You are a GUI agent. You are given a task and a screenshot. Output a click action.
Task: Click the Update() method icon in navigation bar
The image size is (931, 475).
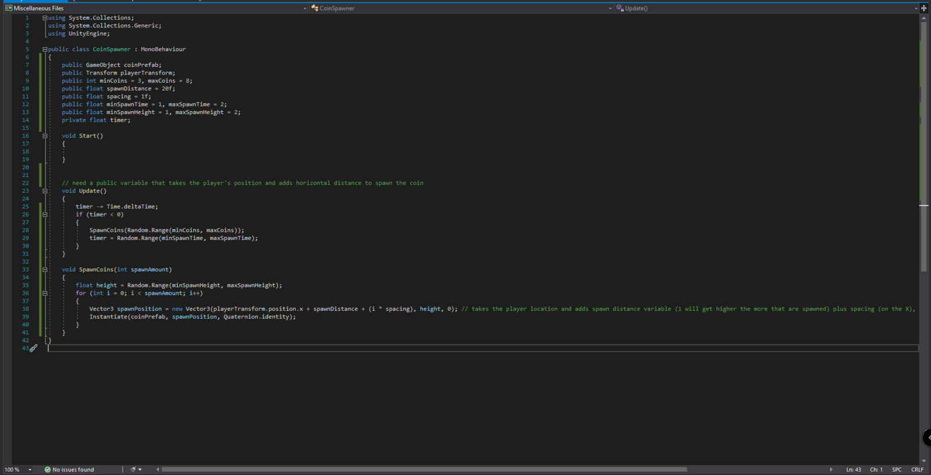[x=620, y=8]
